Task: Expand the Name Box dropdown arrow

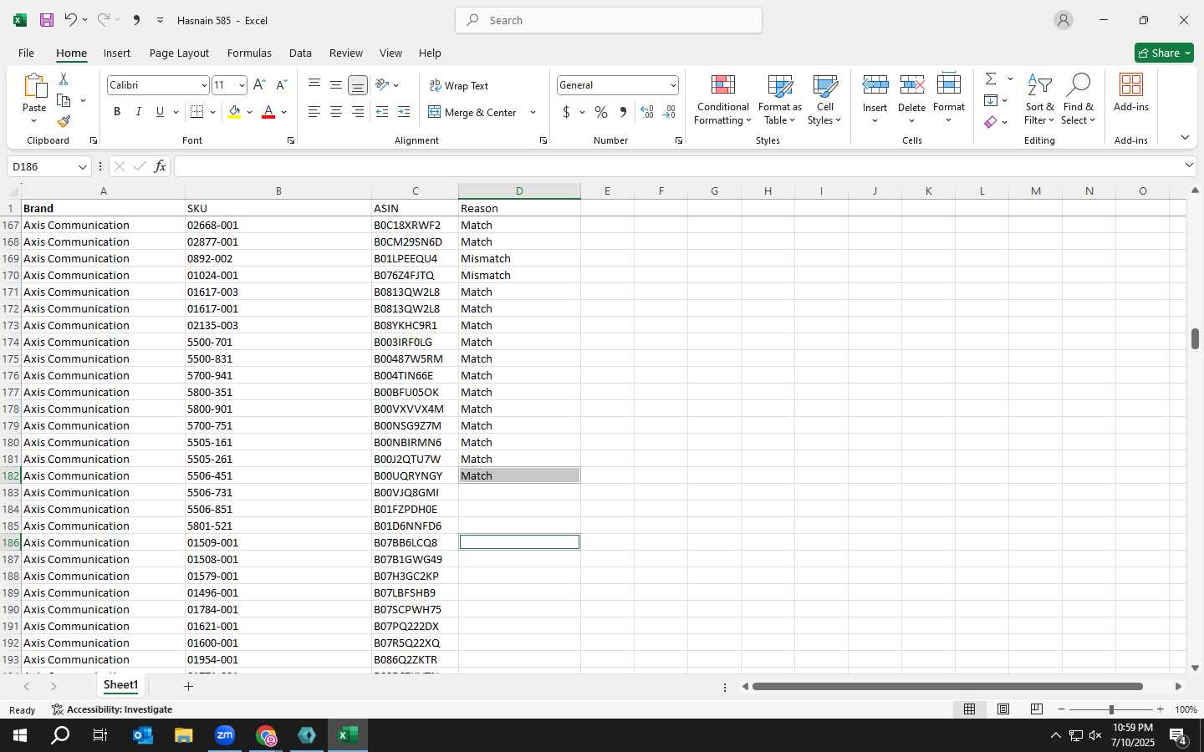Action: [82, 166]
